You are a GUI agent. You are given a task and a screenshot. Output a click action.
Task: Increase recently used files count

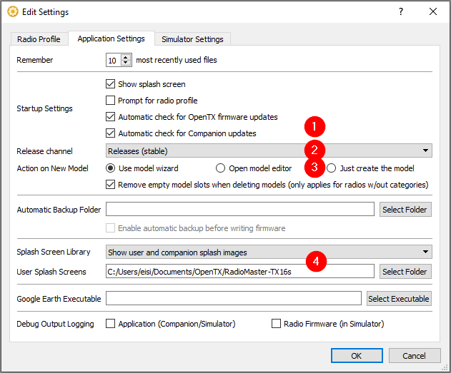(x=126, y=57)
